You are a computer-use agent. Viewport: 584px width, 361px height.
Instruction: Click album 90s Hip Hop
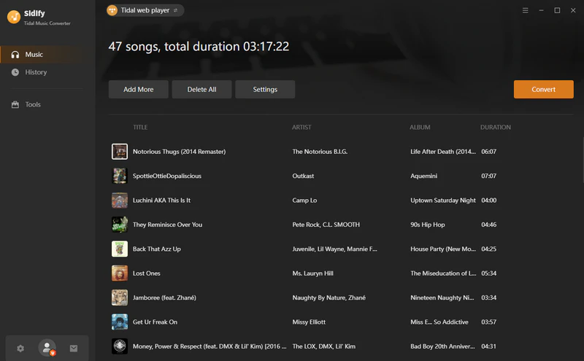pos(428,225)
